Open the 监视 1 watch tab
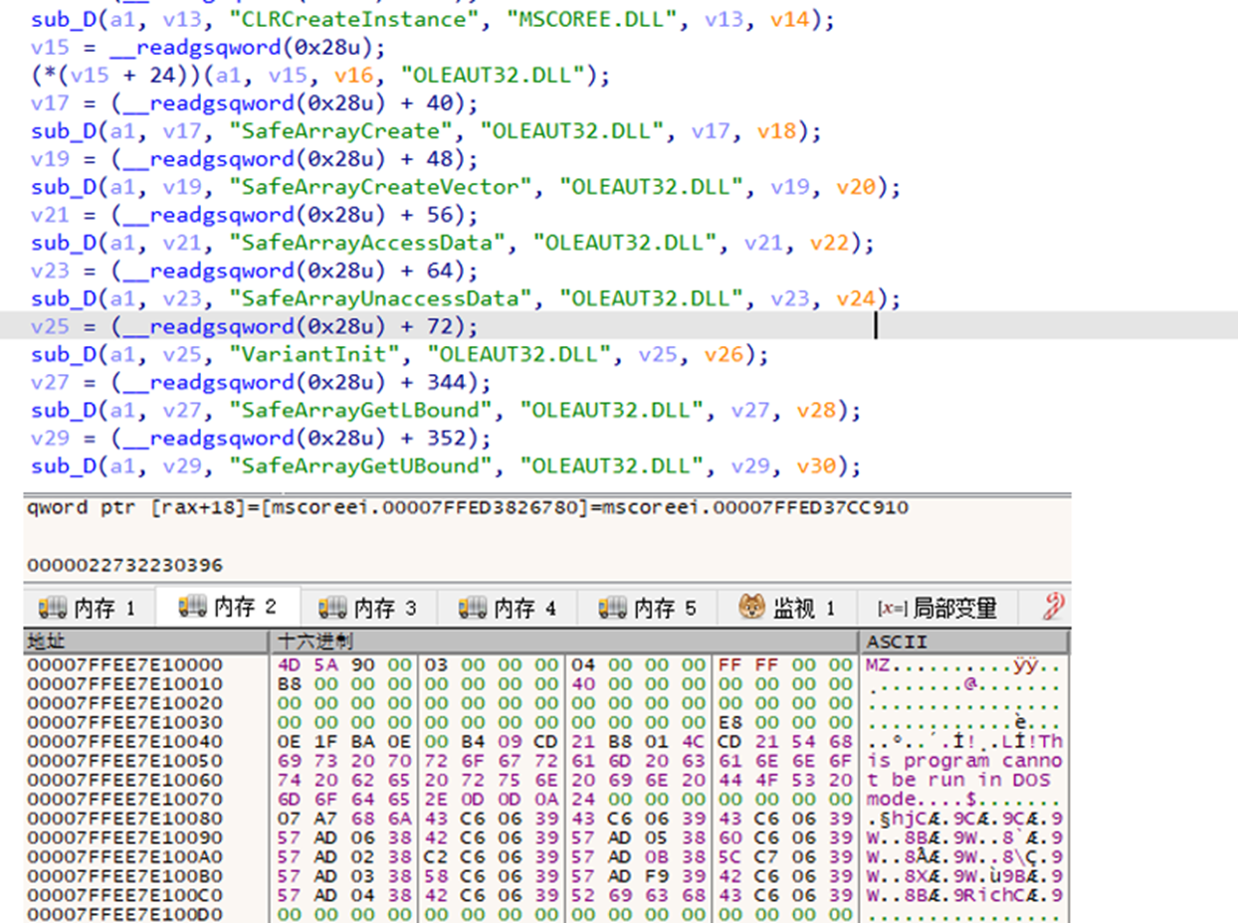 (x=786, y=608)
